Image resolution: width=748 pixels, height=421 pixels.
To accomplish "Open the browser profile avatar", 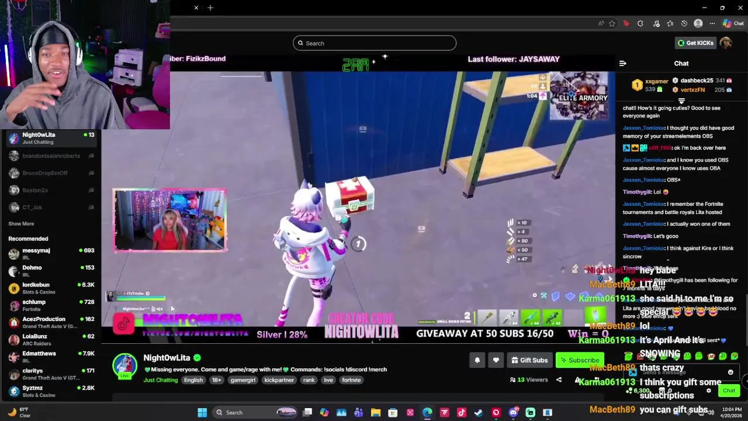I will tap(698, 23).
